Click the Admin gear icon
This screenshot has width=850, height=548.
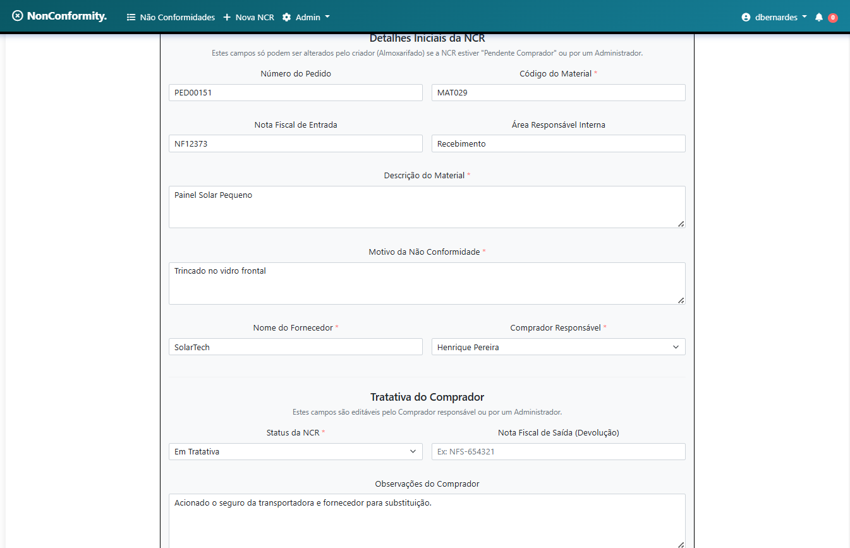[287, 18]
